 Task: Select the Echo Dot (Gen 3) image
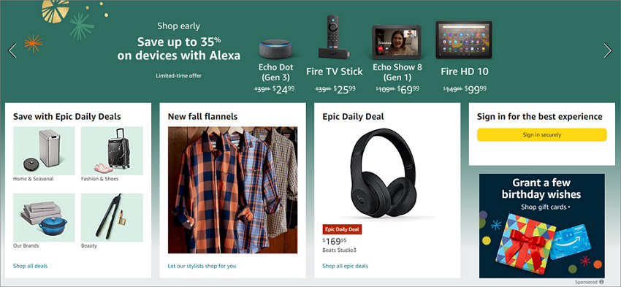pyautogui.click(x=275, y=49)
